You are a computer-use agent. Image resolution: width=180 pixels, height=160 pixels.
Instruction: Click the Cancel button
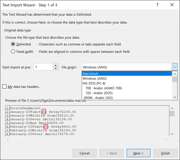tap(85, 153)
